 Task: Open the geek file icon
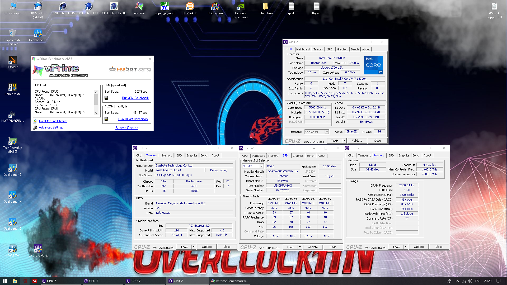tap(291, 8)
